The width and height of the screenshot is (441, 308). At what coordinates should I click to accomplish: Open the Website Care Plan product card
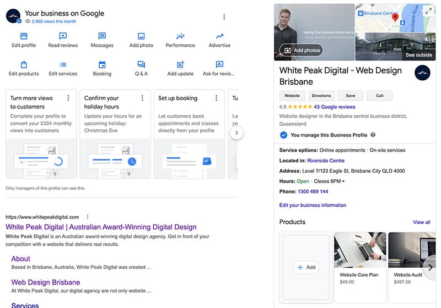click(360, 268)
